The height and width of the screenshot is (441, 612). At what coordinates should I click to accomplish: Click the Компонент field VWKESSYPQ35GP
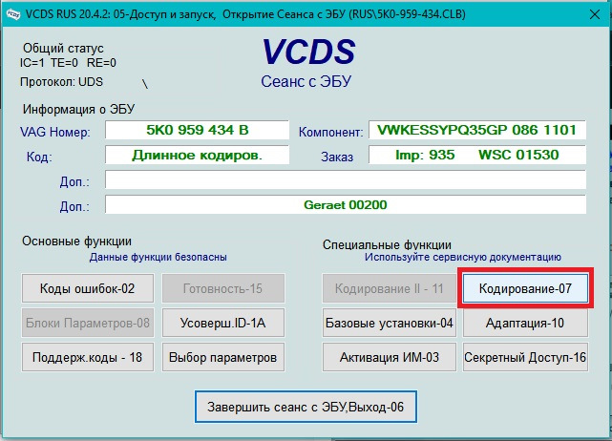point(477,130)
